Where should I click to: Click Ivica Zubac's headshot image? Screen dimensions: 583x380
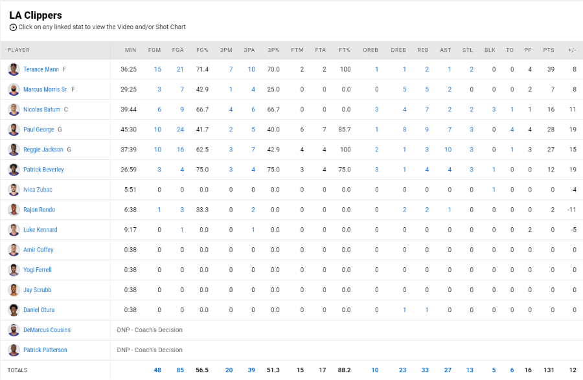(x=14, y=190)
